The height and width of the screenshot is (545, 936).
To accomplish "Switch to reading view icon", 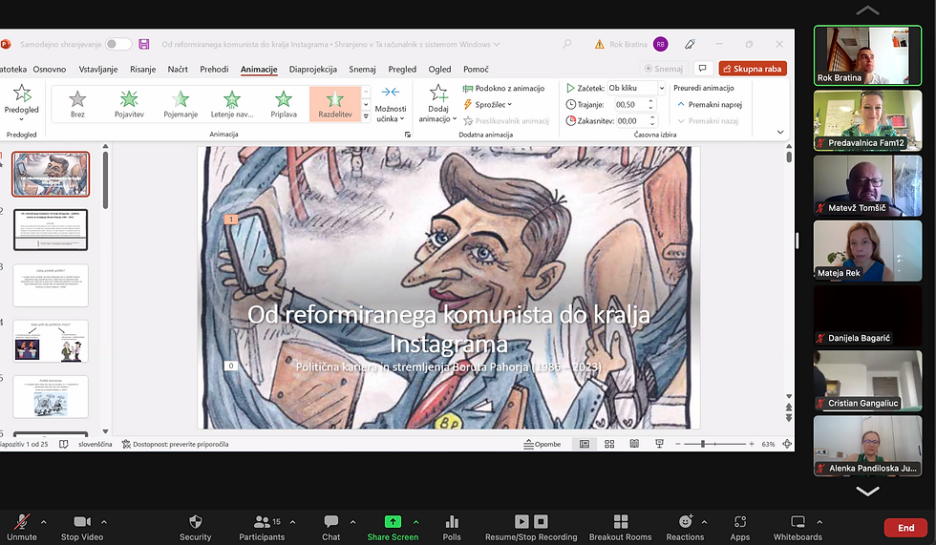I will tap(634, 444).
